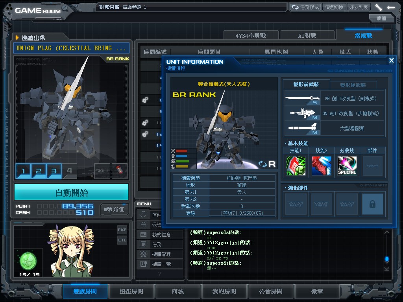The image size is (403, 302).
Task: Close the UNIT INFORMATION window
Action: click(x=392, y=60)
